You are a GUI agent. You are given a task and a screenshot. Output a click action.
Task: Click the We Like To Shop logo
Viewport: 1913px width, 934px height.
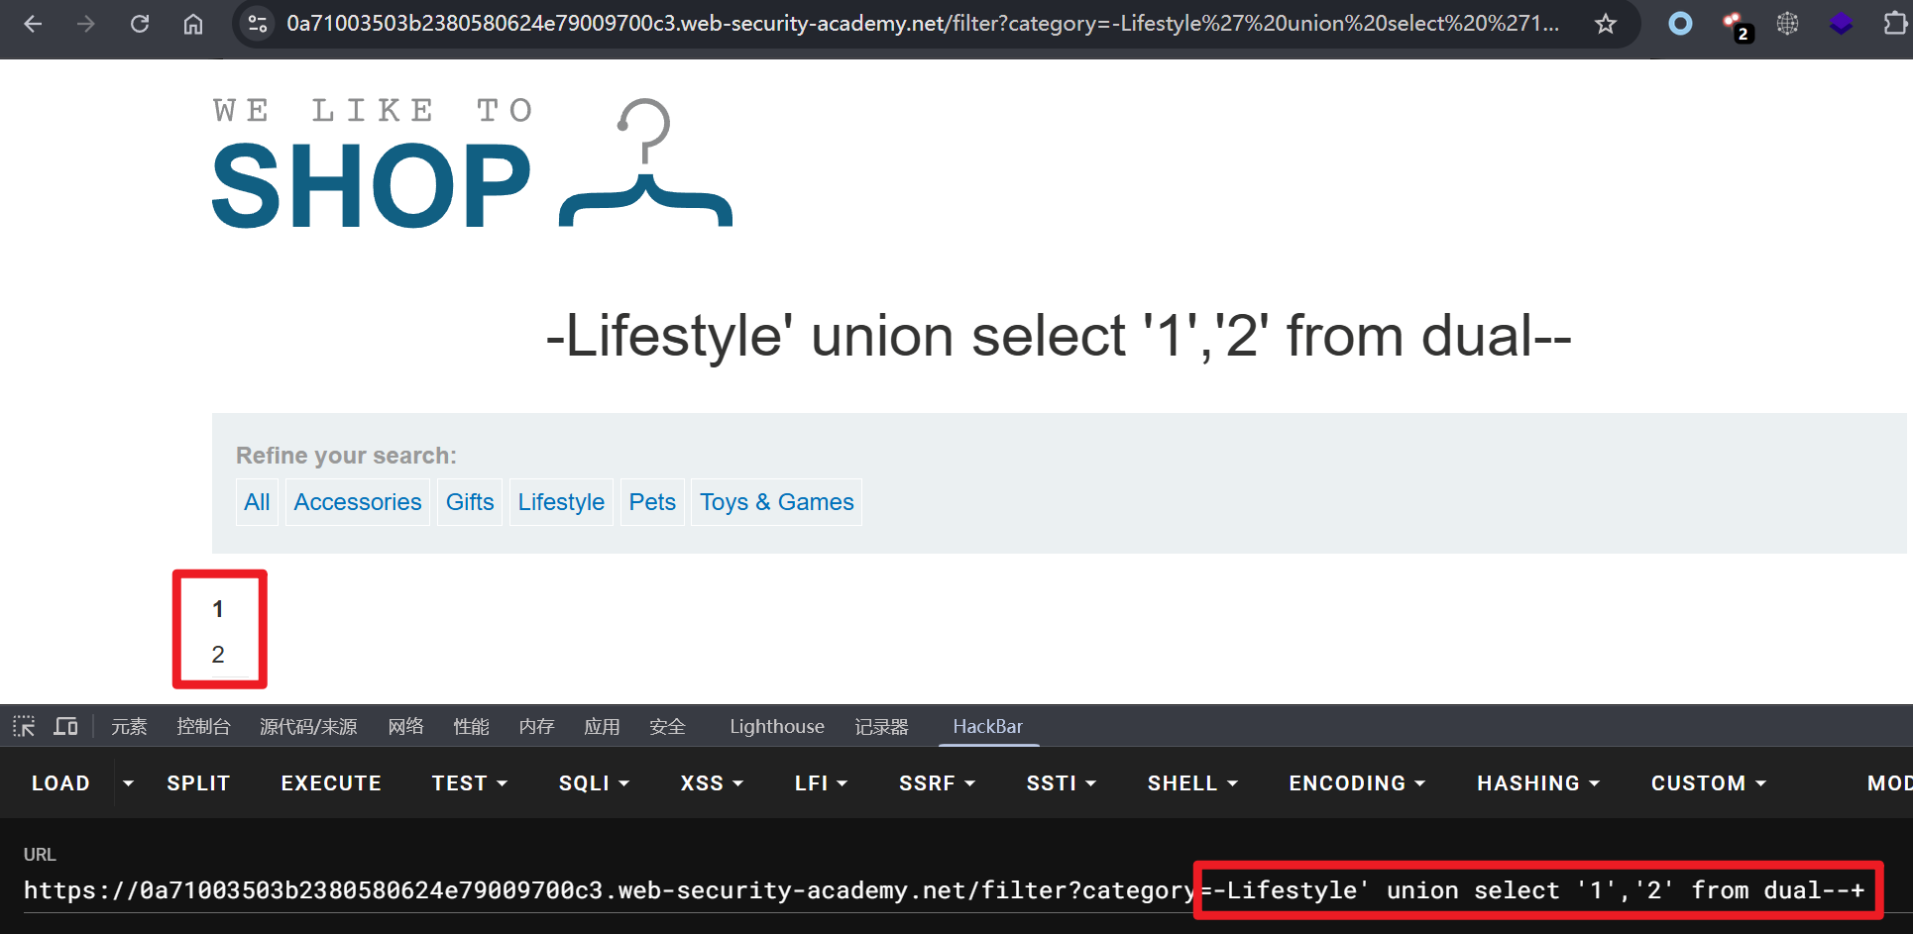point(472,165)
